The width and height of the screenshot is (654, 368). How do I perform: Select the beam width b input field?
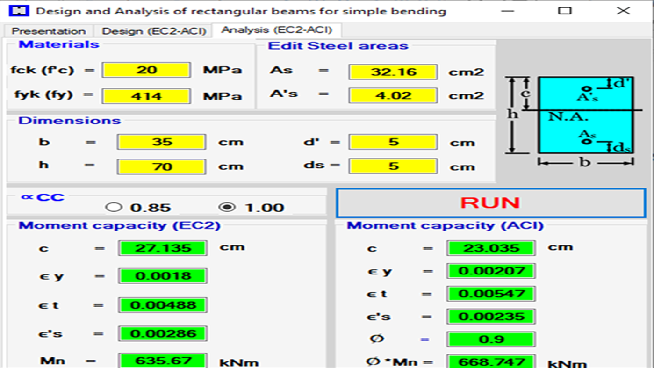click(161, 142)
